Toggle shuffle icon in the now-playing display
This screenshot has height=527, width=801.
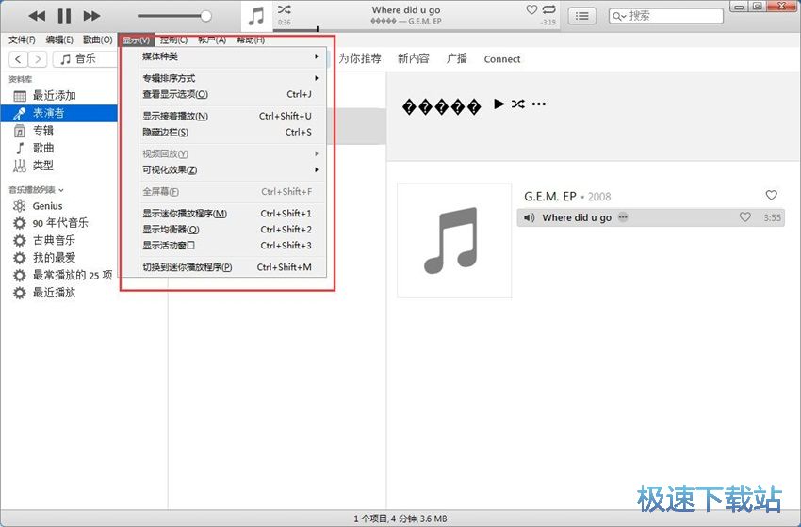[x=284, y=9]
